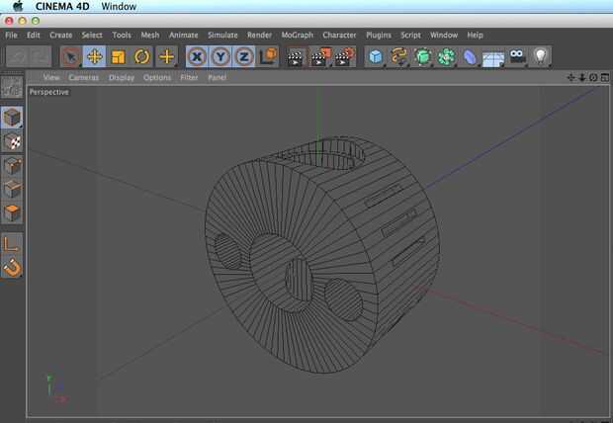Screen dimensions: 613x423
Task: Open the Plugins menu
Action: click(x=379, y=36)
